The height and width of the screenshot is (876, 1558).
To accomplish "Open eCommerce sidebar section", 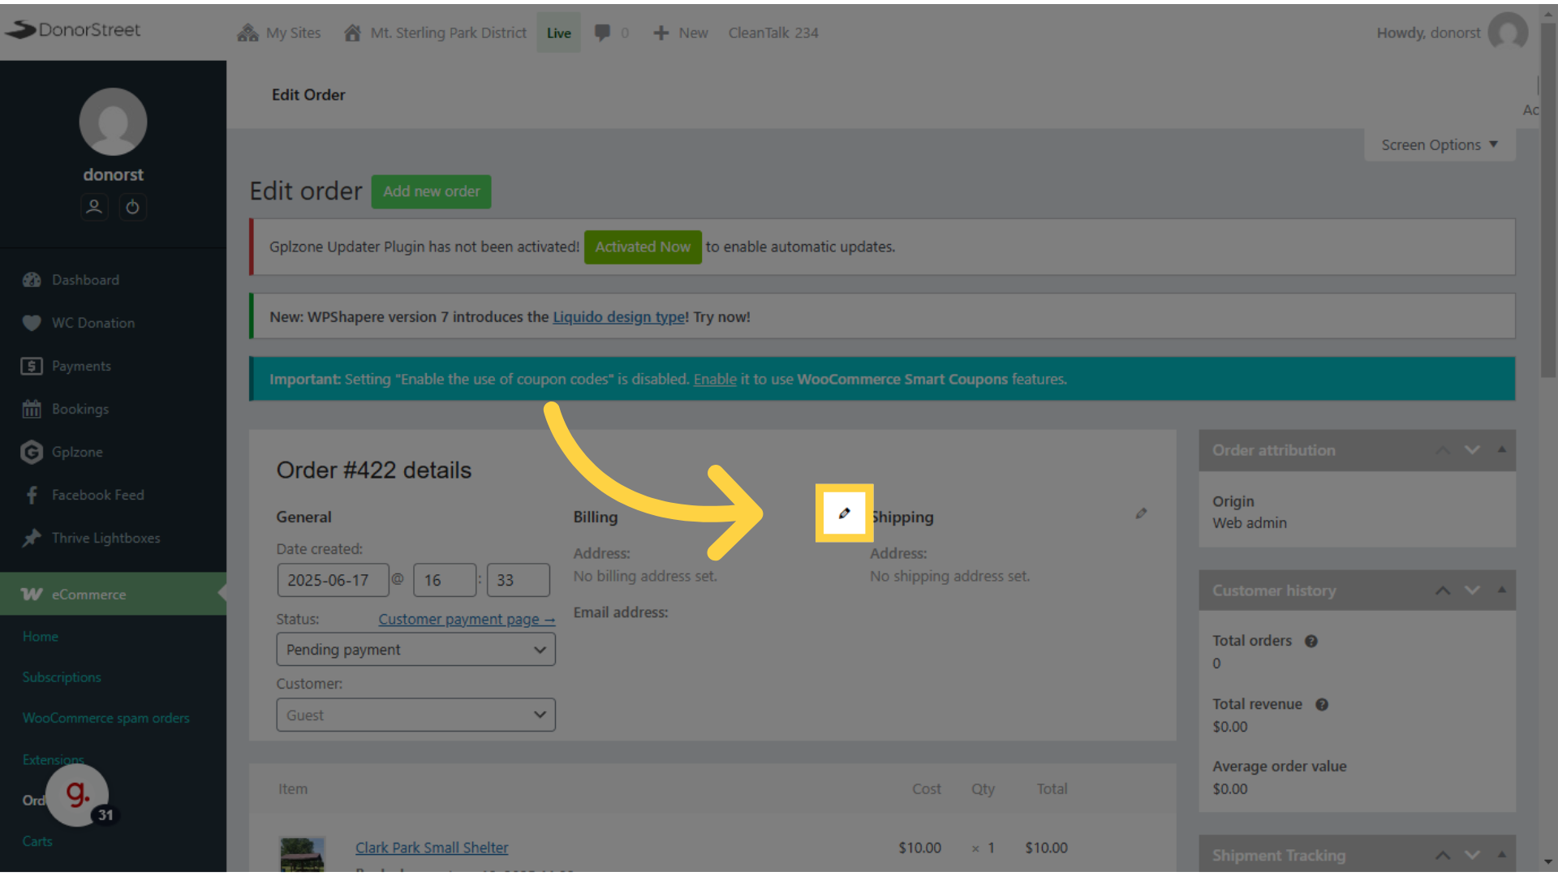I will pyautogui.click(x=113, y=594).
